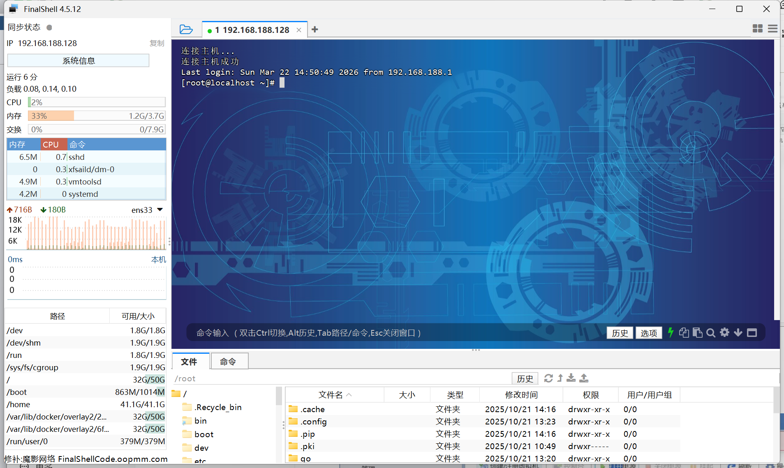784x468 pixels.
Task: Sort files by 权限 column header
Action: click(x=590, y=395)
